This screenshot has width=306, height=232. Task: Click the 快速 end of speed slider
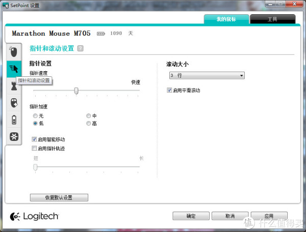pos(136,82)
